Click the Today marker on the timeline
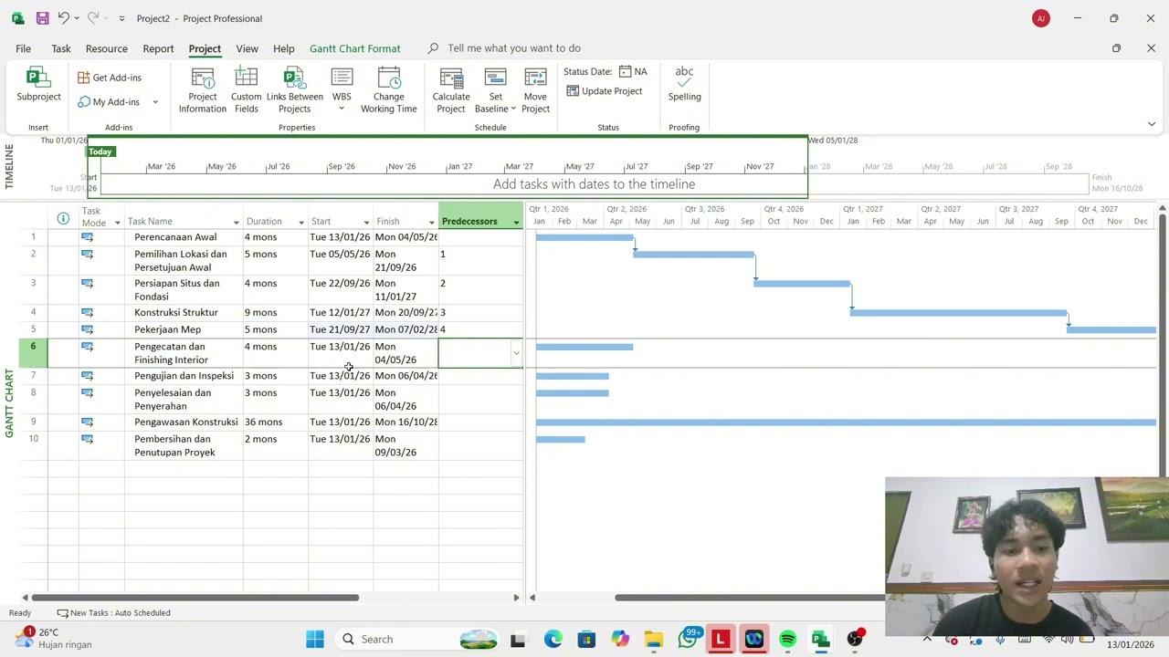The image size is (1169, 657). coord(100,151)
